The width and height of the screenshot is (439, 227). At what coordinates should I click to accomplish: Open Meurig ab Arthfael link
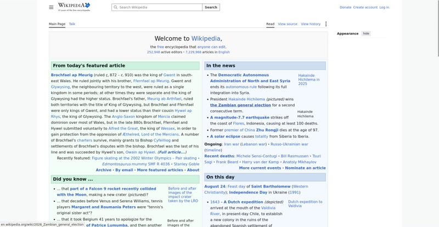click(164, 99)
